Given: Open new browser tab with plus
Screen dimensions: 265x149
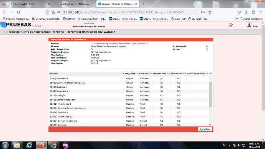Looking at the screenshot, I should [143, 4].
